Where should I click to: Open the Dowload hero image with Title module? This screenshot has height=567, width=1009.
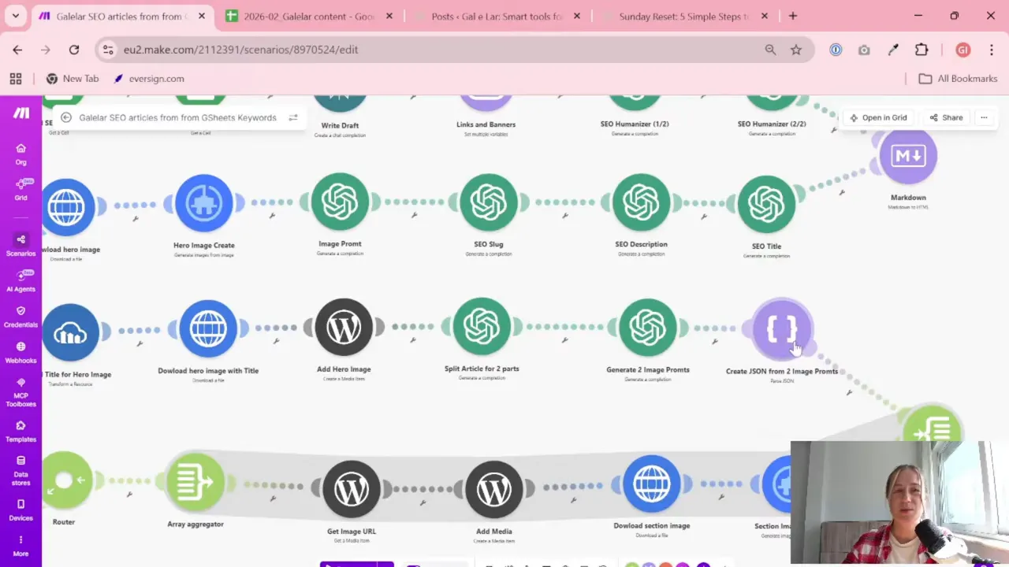208,328
